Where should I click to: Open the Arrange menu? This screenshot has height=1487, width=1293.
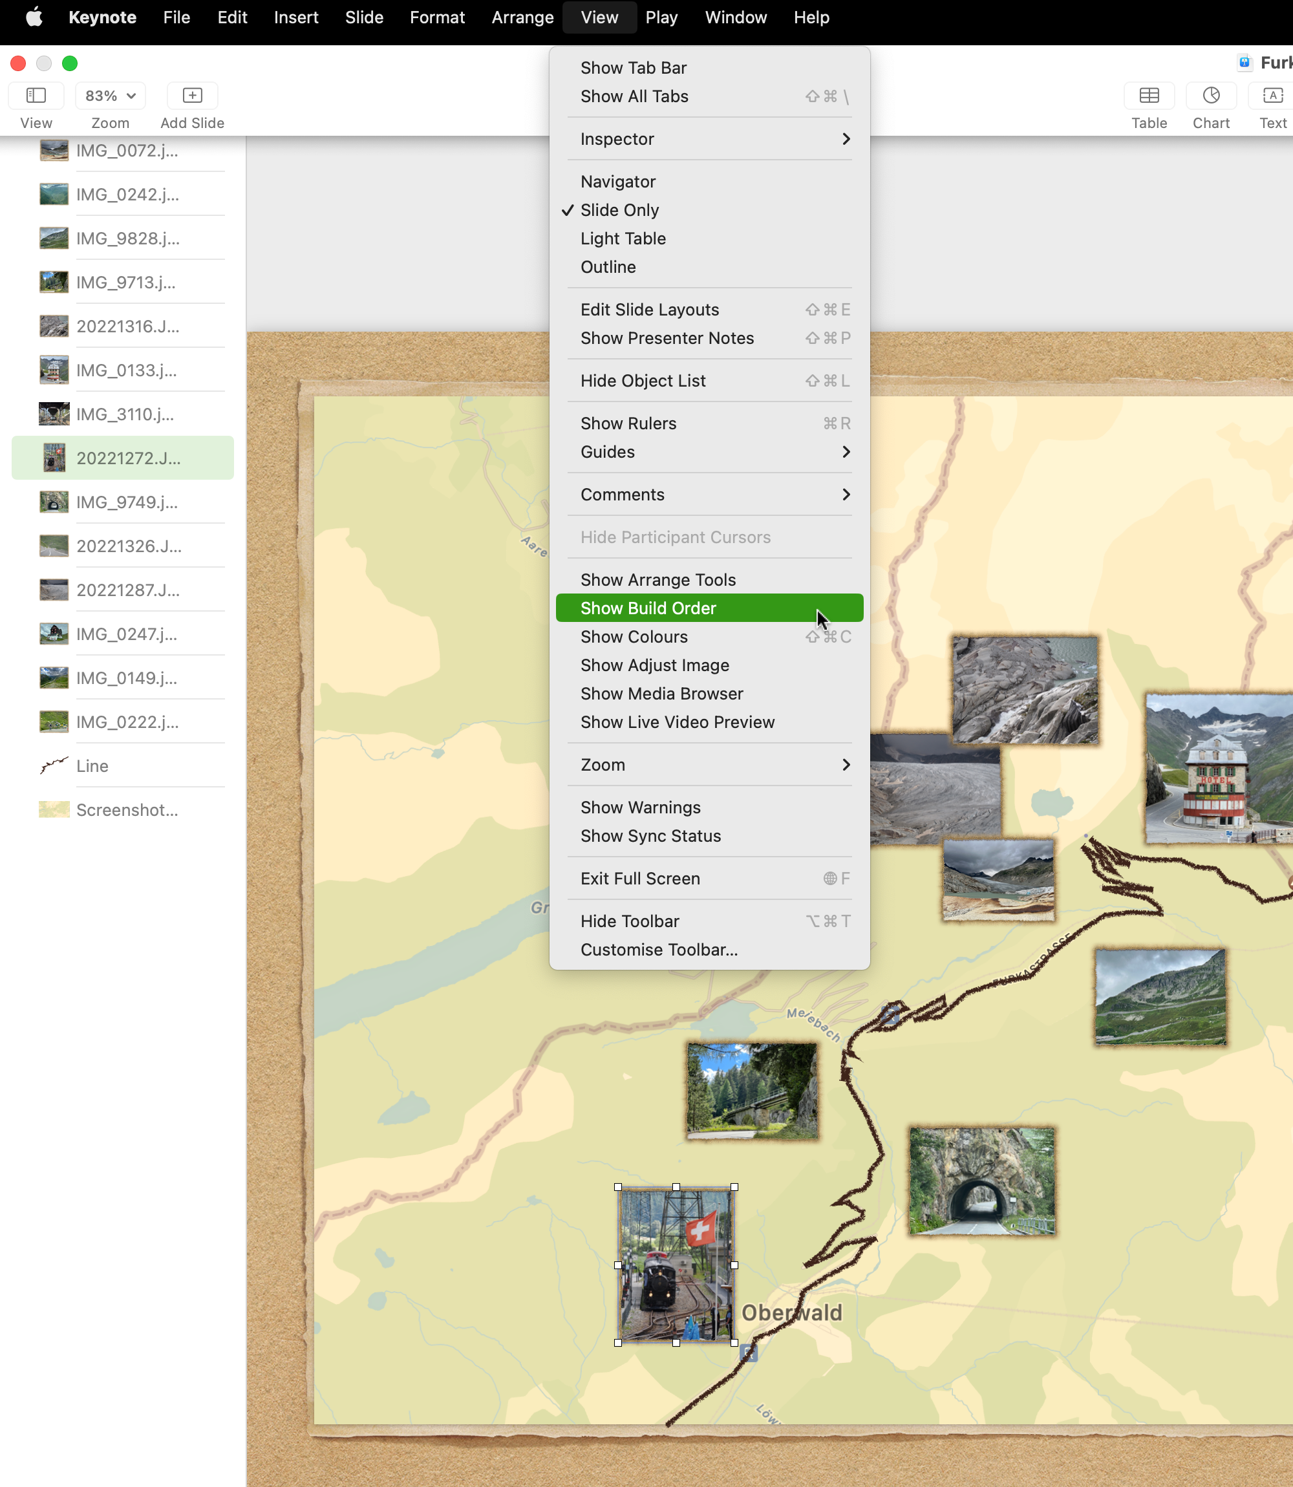coord(522,17)
